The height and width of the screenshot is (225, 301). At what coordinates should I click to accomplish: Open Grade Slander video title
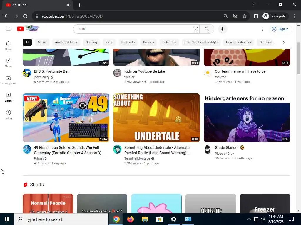point(229,148)
